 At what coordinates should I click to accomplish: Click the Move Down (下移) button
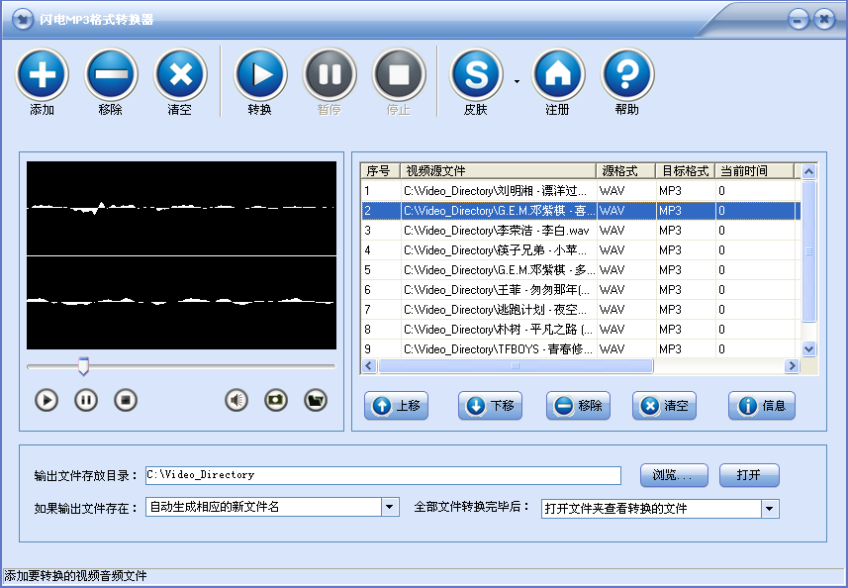490,406
